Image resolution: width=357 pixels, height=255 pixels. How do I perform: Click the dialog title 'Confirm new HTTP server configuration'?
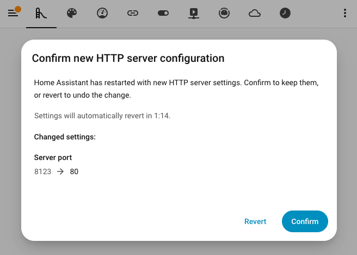point(128,59)
